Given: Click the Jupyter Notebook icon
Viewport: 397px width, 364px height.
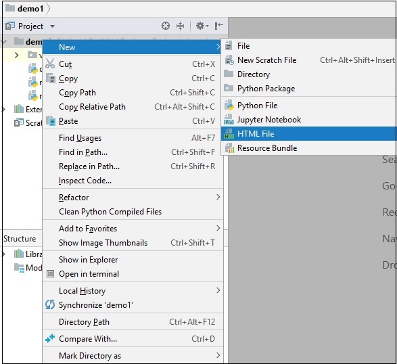Looking at the screenshot, I should 229,120.
